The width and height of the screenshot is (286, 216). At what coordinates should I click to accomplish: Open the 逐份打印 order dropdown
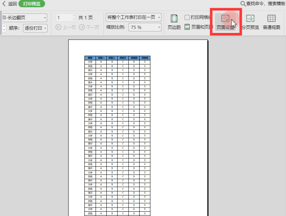35,28
